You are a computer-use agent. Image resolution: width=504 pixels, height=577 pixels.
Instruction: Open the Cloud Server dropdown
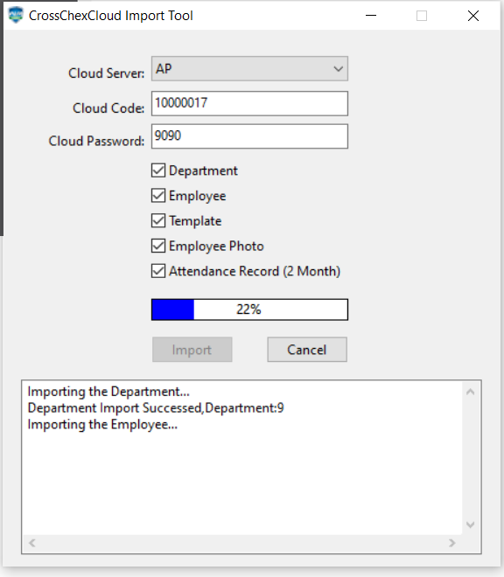249,68
